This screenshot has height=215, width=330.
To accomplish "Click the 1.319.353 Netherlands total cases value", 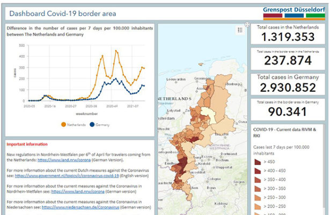I will pos(288,37).
